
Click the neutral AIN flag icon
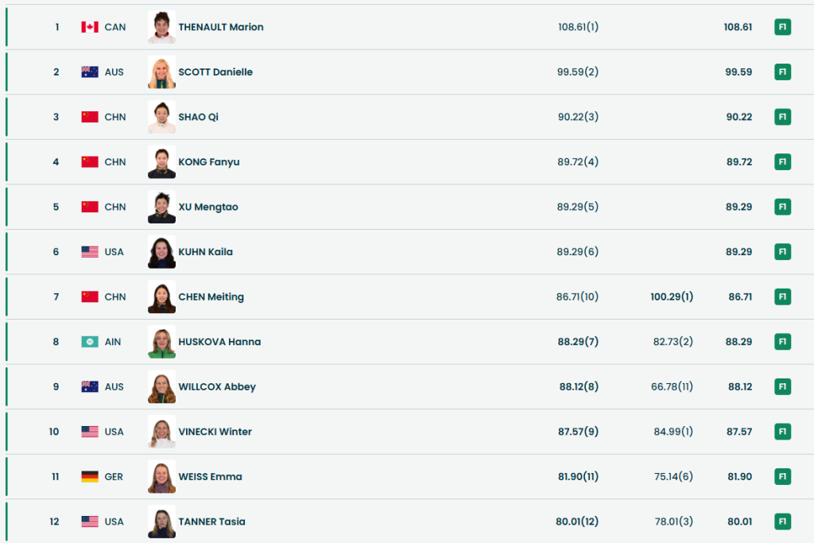click(90, 342)
